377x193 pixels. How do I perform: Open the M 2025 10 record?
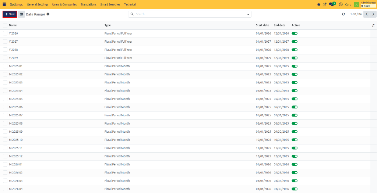pyautogui.click(x=16, y=140)
